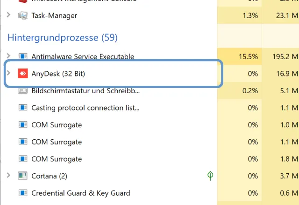This screenshot has height=205, width=299.
Task: Click Cortana's green leaf status icon
Action: [211, 176]
